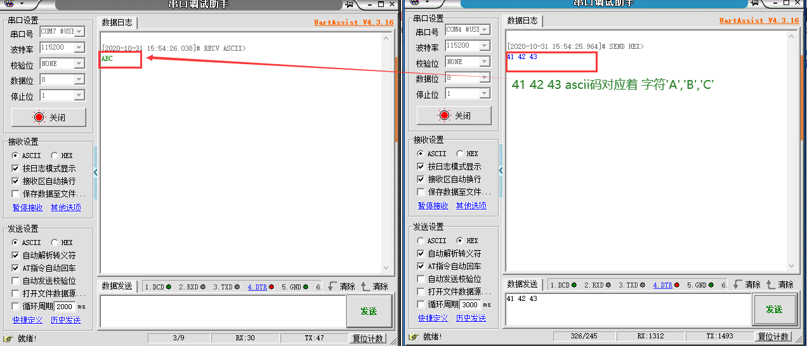The width and height of the screenshot is (807, 346).
Task: Click the pin icon in left window title bar
Action: pos(348,4)
